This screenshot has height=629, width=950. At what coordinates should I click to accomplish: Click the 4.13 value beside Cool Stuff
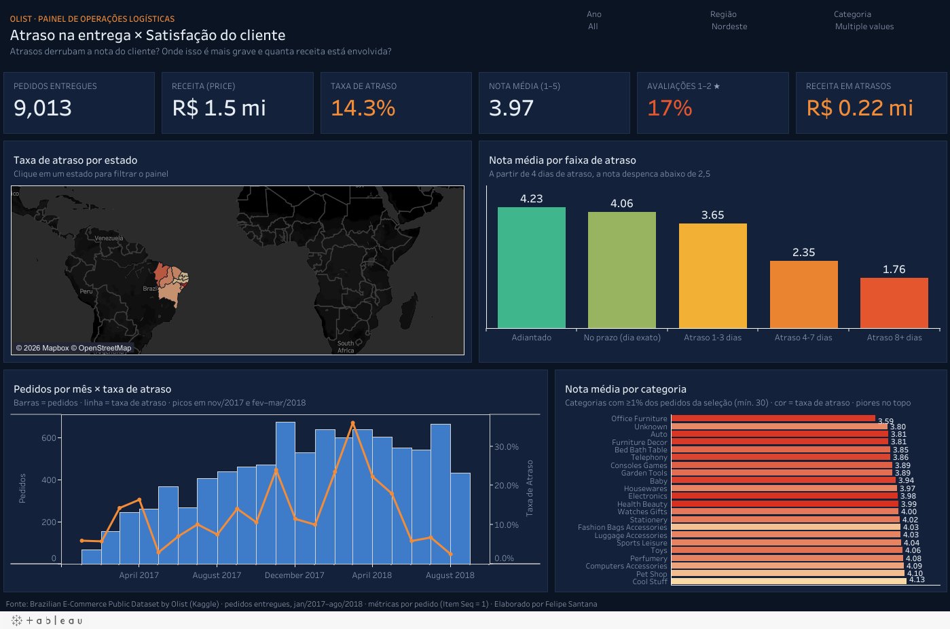[x=917, y=580]
